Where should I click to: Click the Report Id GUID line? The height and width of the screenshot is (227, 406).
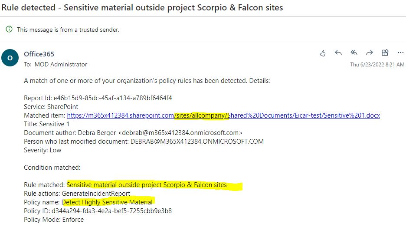coord(98,98)
